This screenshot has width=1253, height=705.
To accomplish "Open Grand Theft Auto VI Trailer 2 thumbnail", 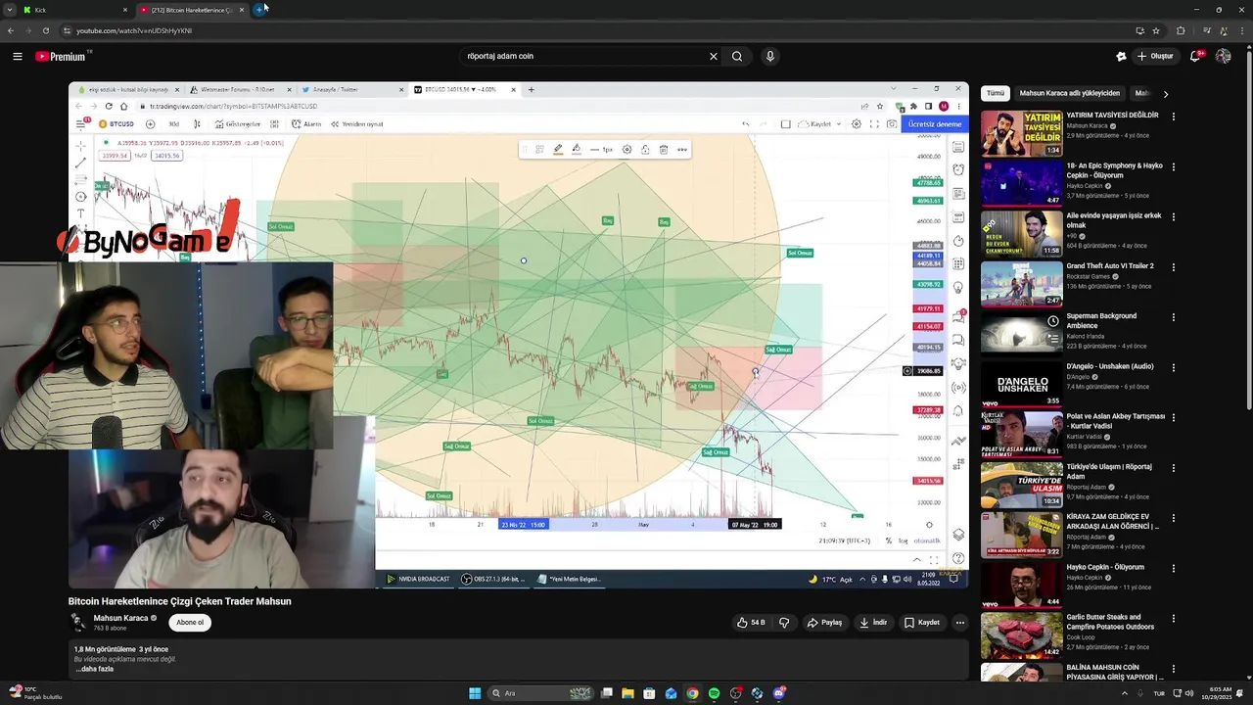I will click(x=1021, y=284).
